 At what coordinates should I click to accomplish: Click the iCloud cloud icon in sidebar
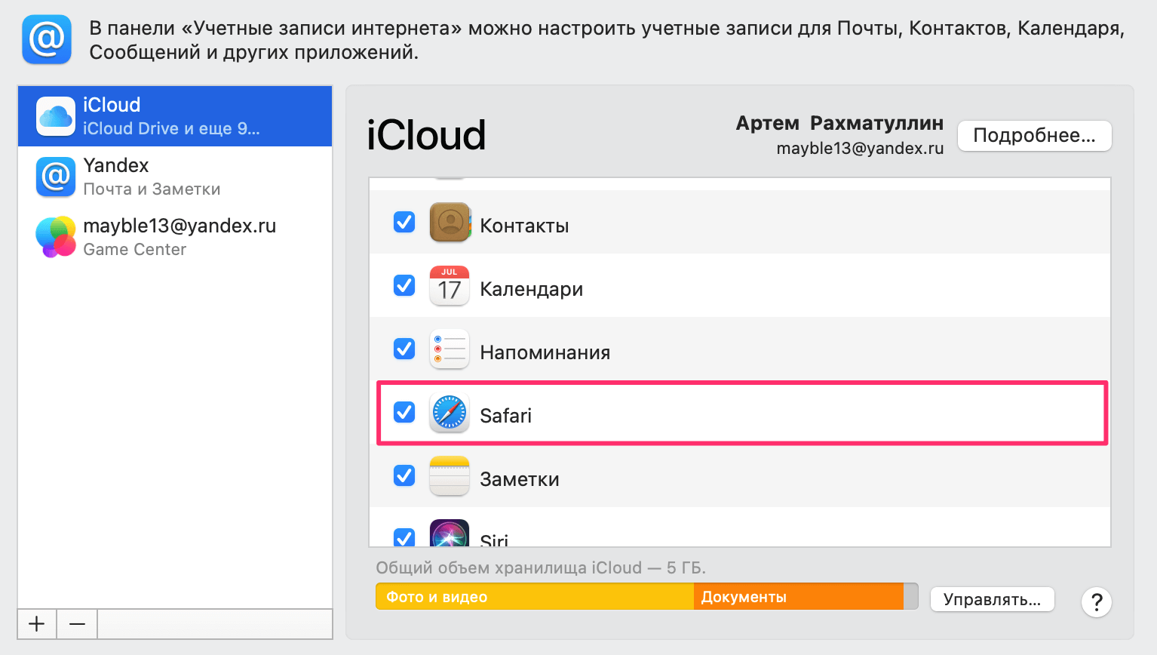(x=56, y=116)
